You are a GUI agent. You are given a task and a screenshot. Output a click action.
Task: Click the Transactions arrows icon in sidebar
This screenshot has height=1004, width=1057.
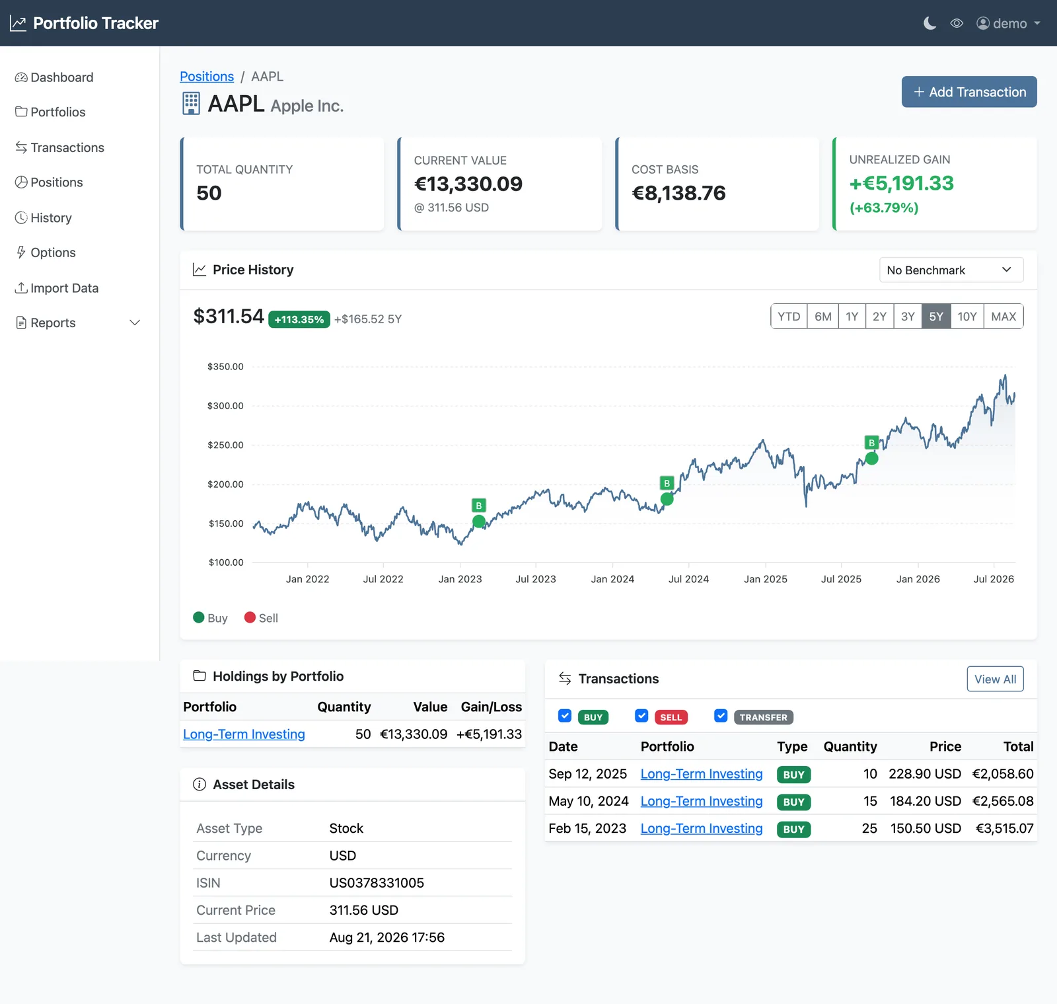tap(21, 147)
